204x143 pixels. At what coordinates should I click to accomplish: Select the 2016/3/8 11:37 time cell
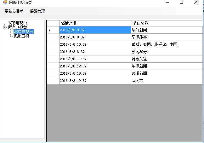[x=95, y=59]
